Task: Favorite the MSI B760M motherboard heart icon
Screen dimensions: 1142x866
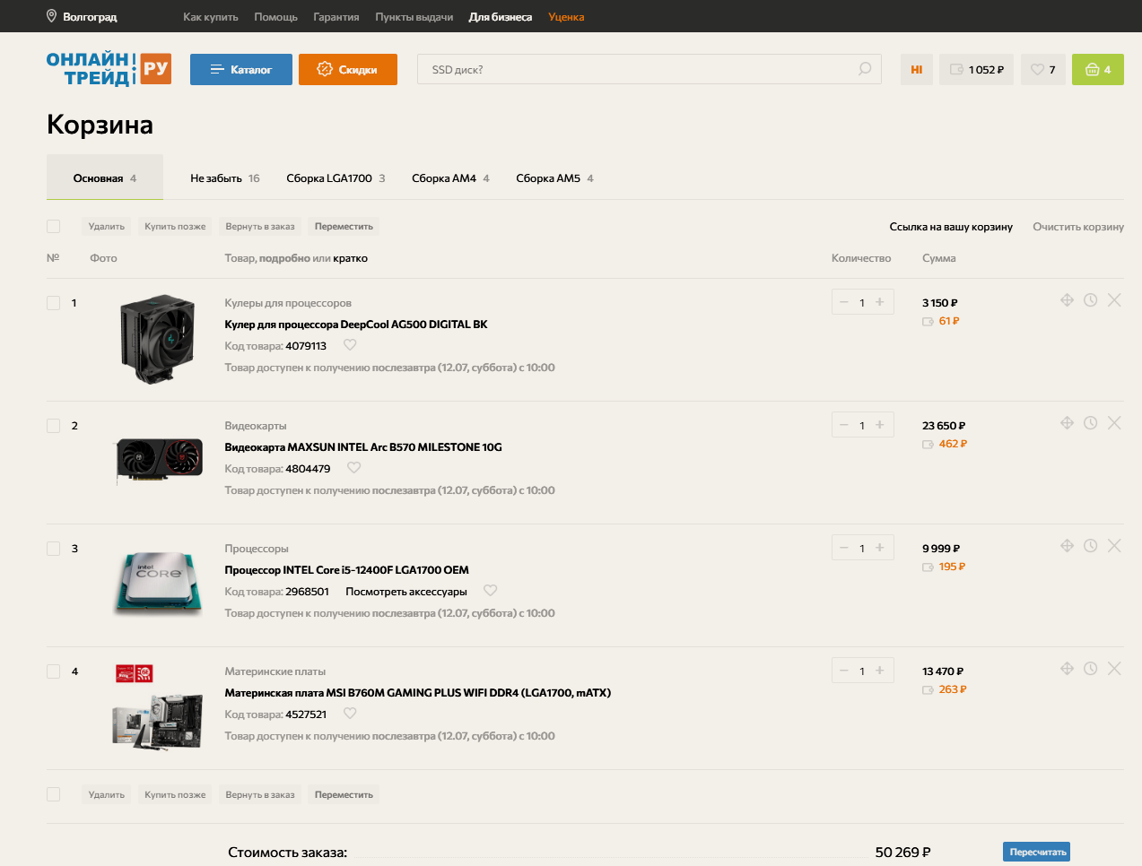Action: [x=350, y=714]
